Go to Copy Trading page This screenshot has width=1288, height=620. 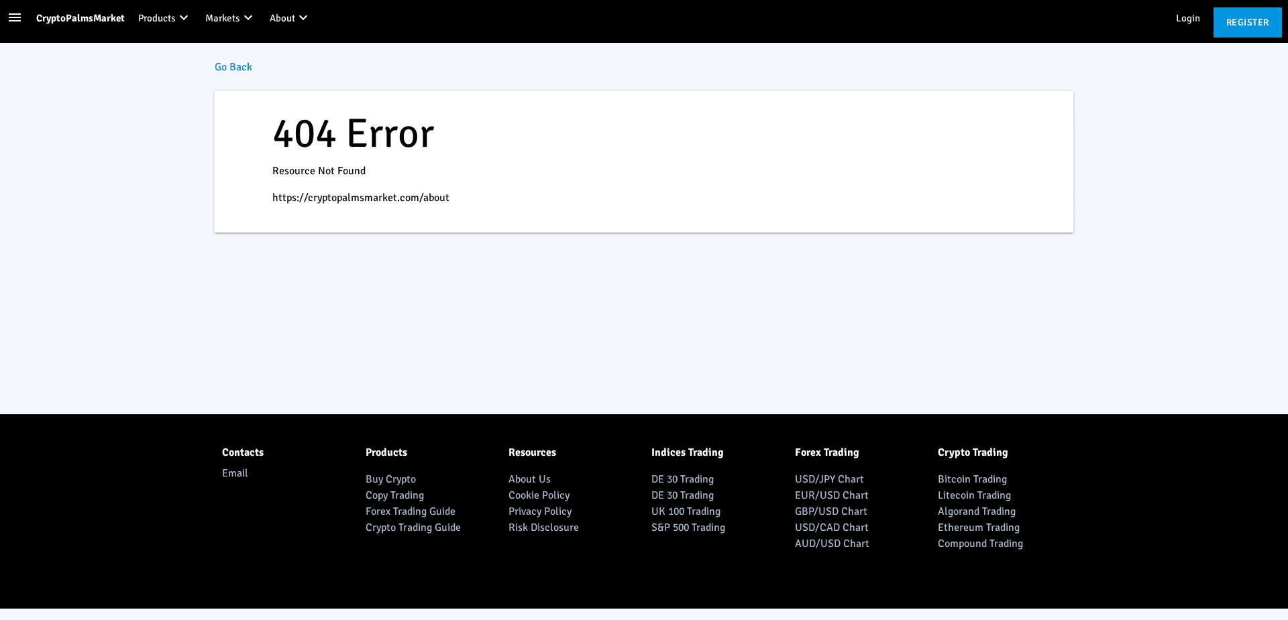click(x=394, y=495)
